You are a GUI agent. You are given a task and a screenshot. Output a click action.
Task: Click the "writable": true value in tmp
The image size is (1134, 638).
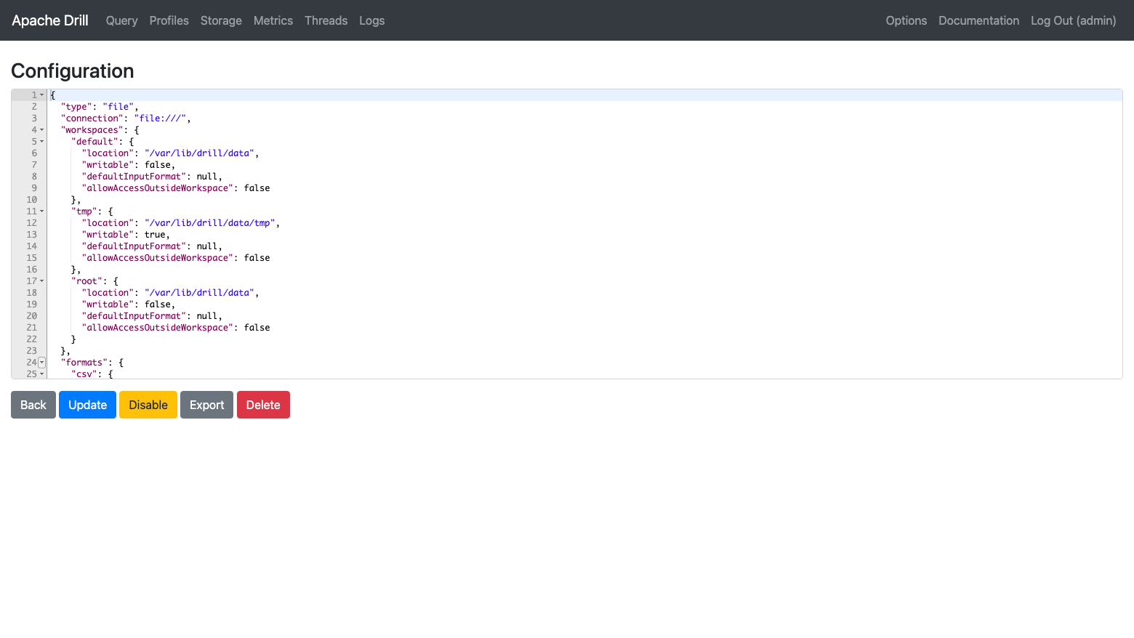(155, 235)
